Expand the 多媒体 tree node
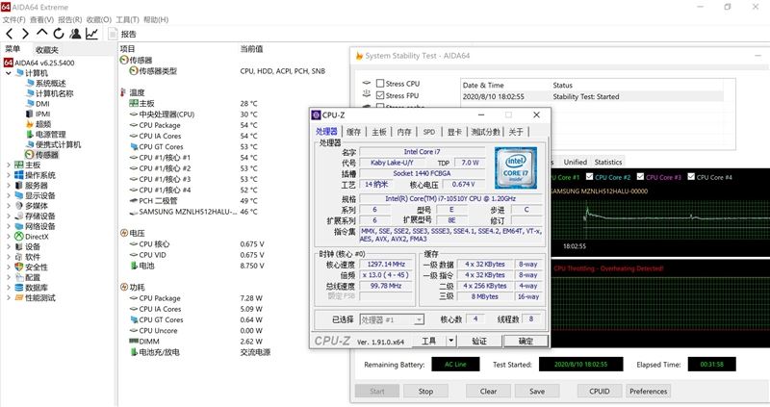The width and height of the screenshot is (770, 407). pos(9,206)
